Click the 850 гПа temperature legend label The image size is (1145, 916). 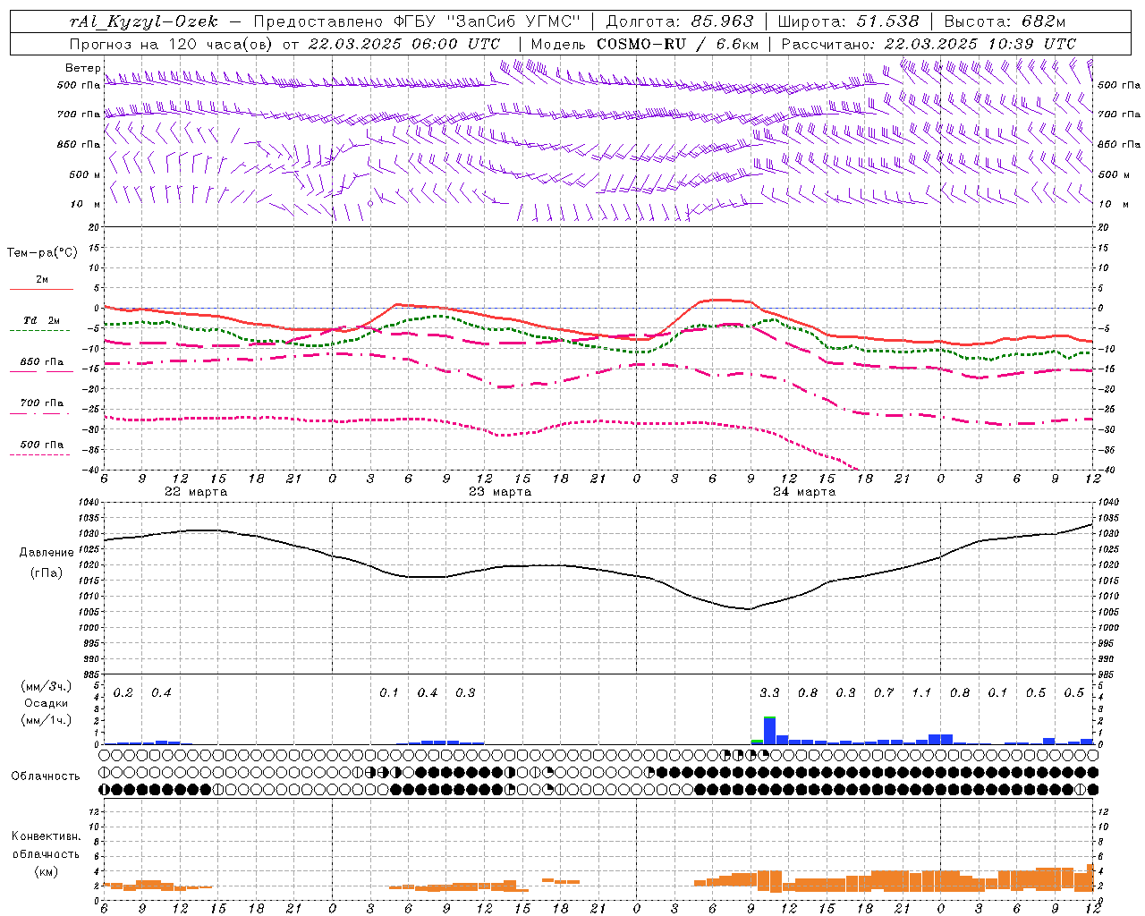[x=42, y=362]
